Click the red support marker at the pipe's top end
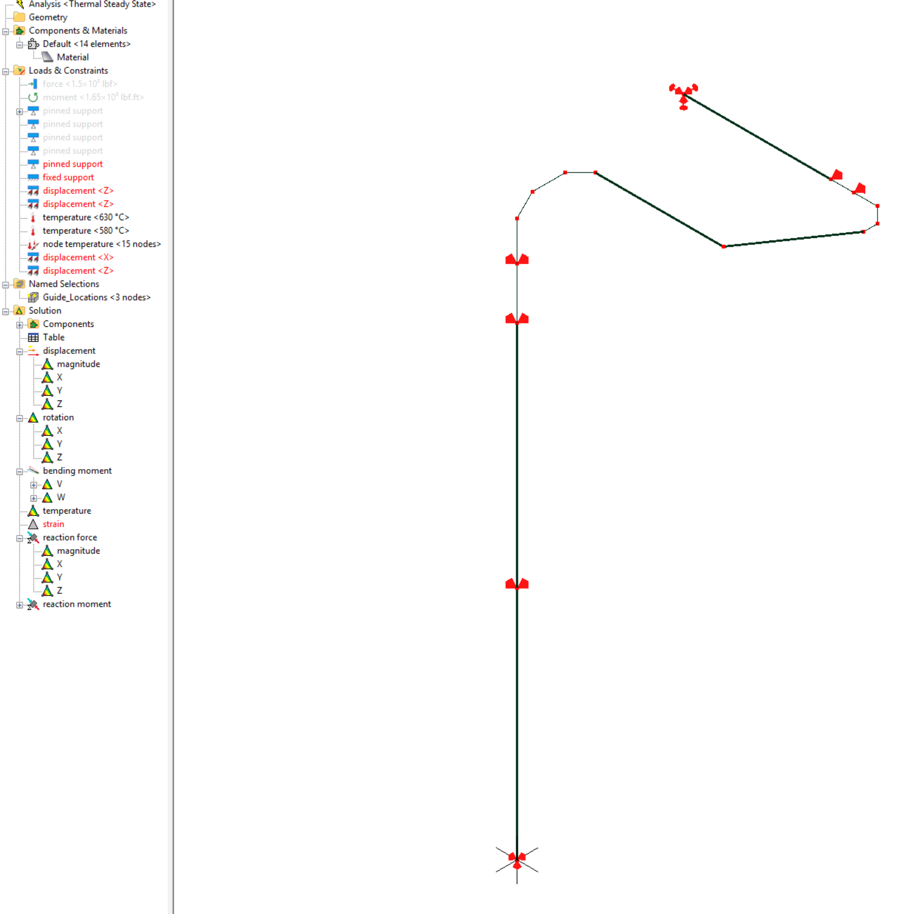 [683, 95]
